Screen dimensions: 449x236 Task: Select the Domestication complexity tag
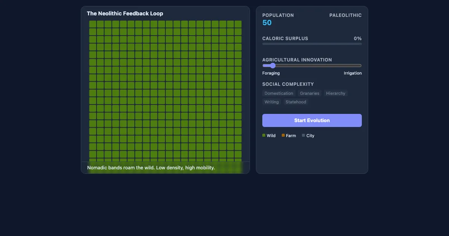tap(279, 93)
